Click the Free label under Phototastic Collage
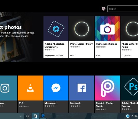The width and height of the screenshot is (138, 119). click(98, 56)
